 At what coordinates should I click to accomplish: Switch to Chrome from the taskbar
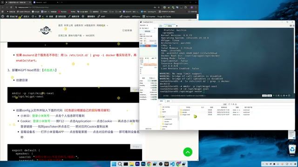click(149, 164)
